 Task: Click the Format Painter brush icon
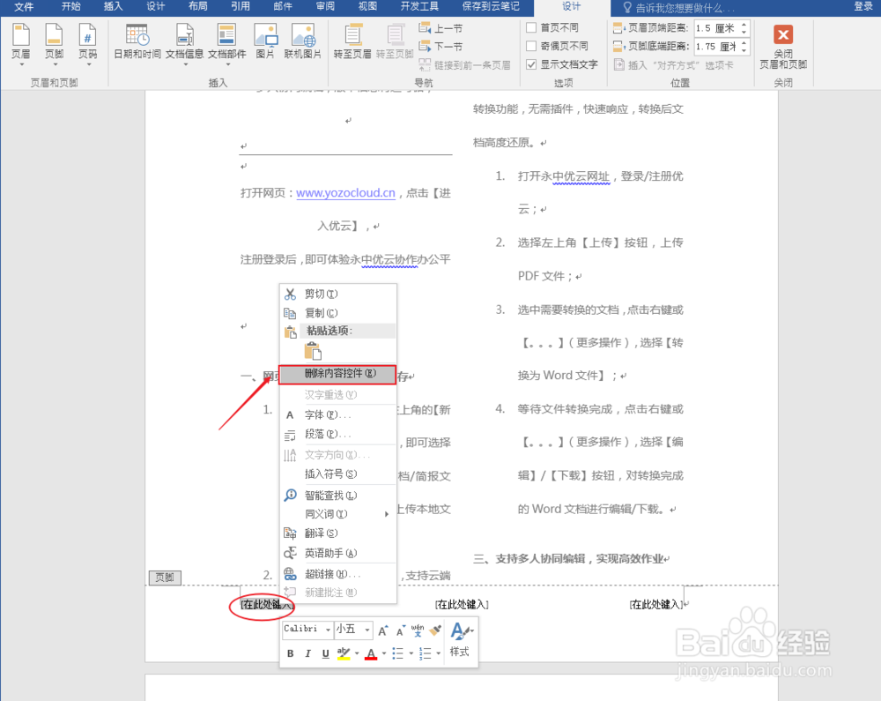pos(435,630)
